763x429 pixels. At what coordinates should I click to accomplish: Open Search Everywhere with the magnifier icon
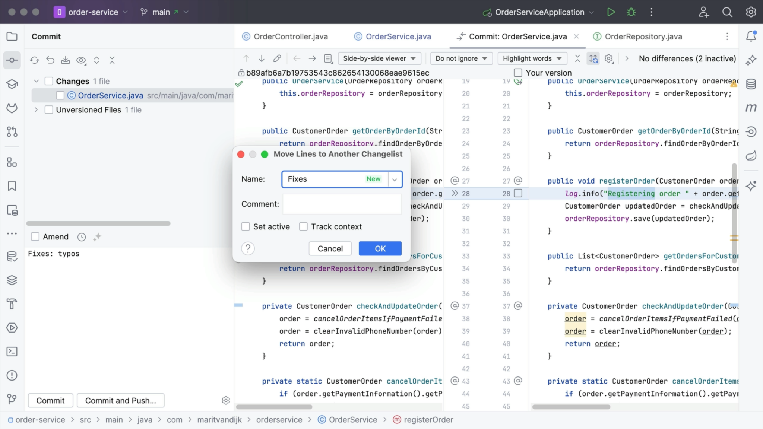point(727,12)
